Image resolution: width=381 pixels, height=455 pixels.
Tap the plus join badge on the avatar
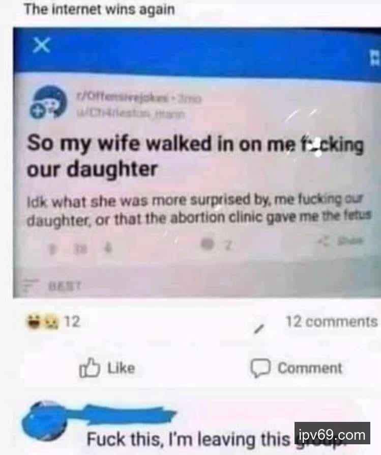point(37,113)
